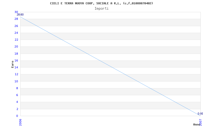Click y-axis tick label 14
Screen dimensions: 203x127
pos(16,67)
